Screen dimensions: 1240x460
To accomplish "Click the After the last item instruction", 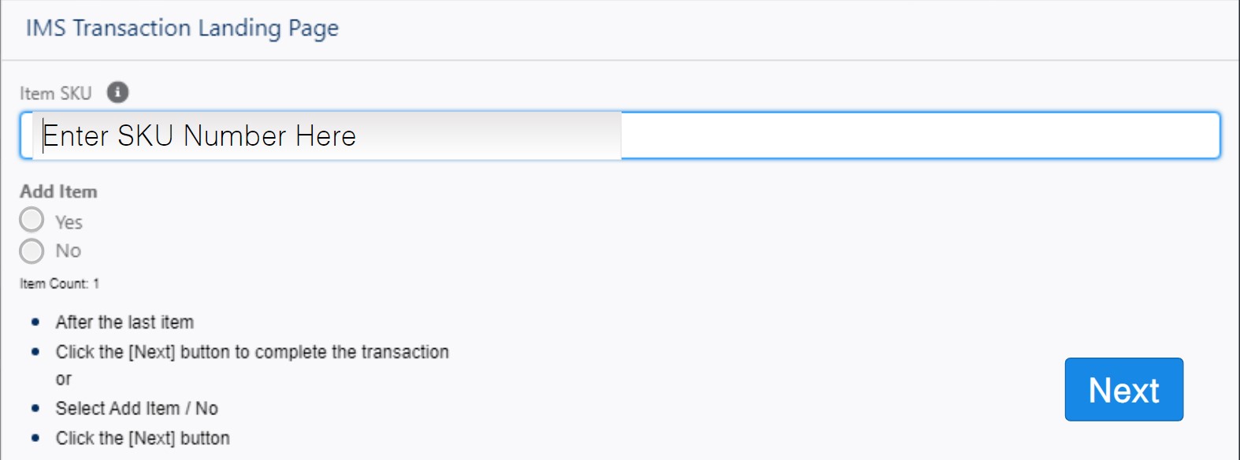I will pyautogui.click(x=124, y=322).
